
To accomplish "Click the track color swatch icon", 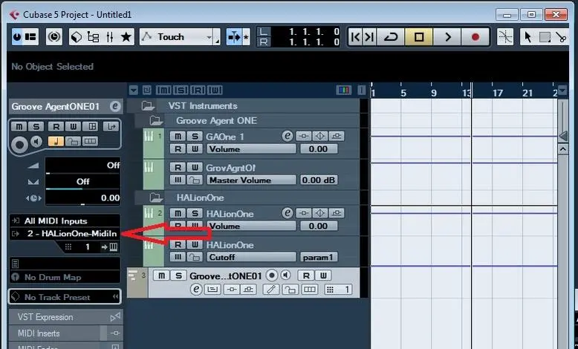I will pyautogui.click(x=343, y=91).
